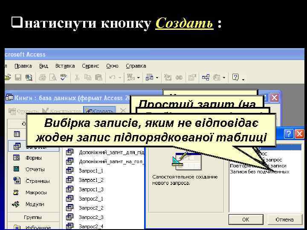This screenshot has height=230, width=307.
Task: Open the Правка menu
Action: [x=23, y=66]
